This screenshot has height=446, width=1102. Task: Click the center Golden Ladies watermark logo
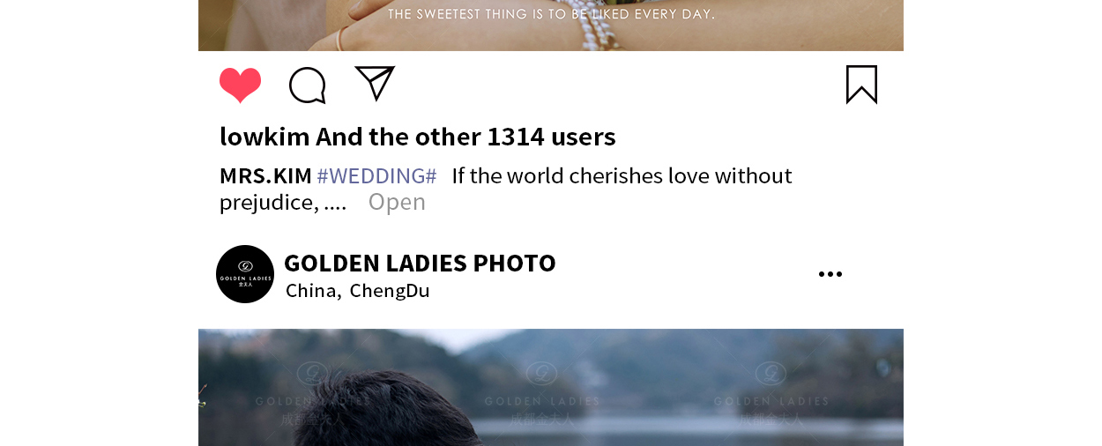coord(541,395)
